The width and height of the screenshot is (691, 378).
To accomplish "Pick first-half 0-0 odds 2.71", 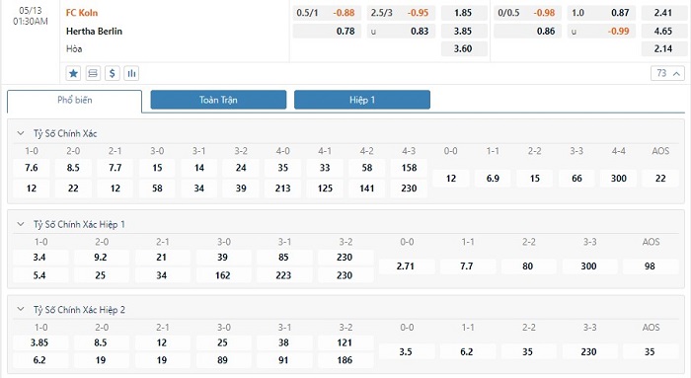I will coord(406,266).
